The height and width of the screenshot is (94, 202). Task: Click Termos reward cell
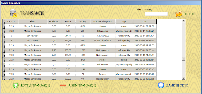103,74
